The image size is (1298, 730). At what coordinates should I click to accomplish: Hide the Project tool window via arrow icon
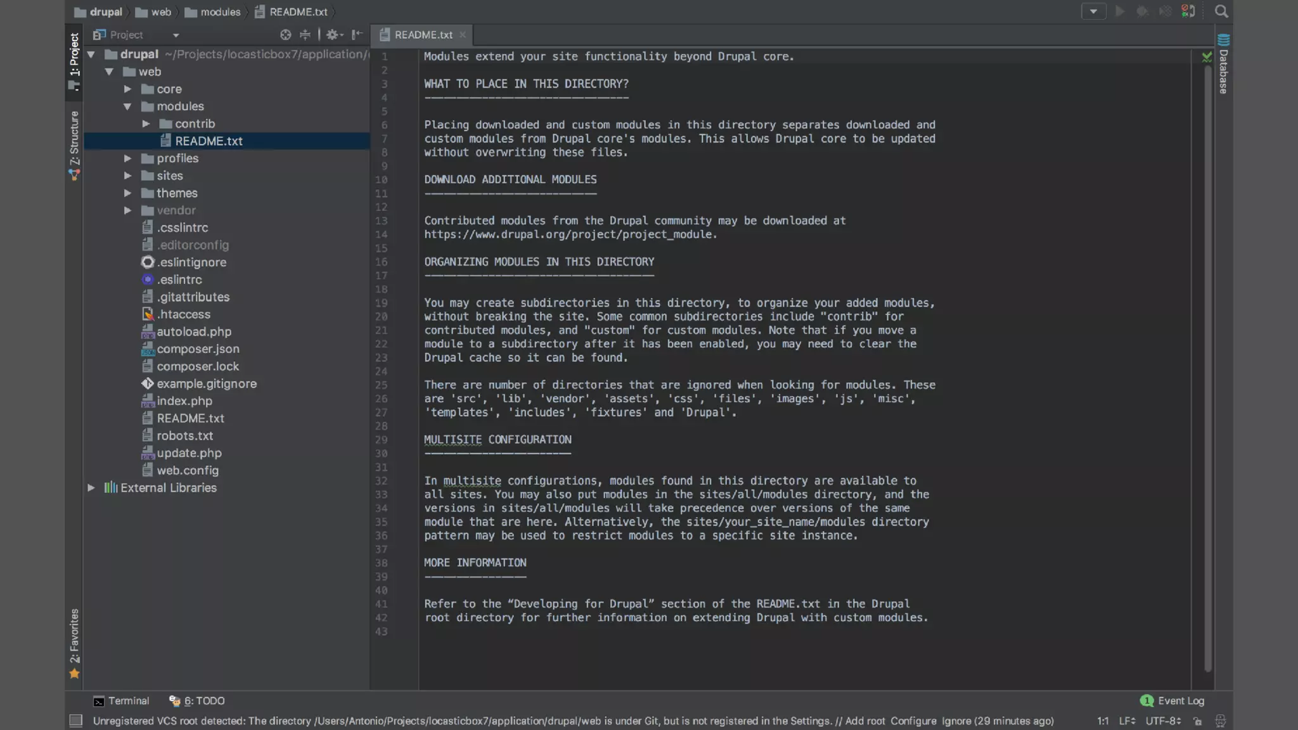pyautogui.click(x=357, y=35)
